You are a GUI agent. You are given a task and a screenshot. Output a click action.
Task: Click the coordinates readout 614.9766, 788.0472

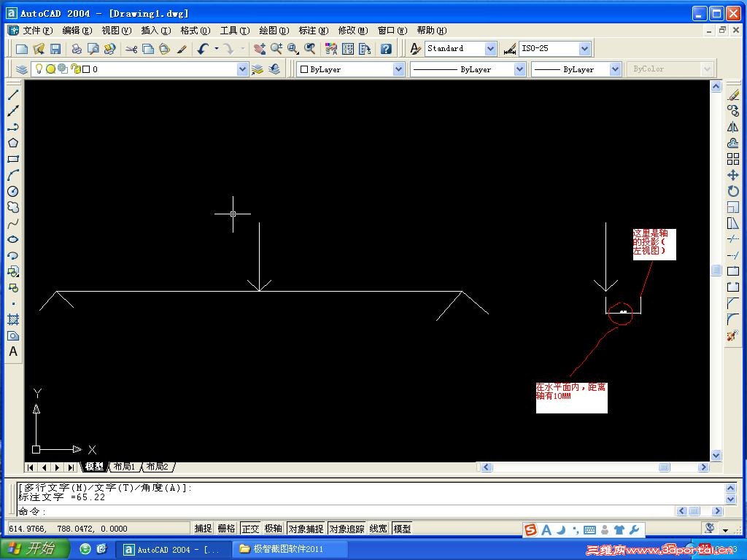pyautogui.click(x=69, y=529)
